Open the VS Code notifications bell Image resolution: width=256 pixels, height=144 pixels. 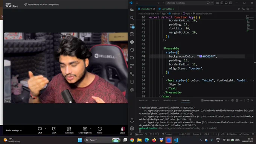253,134
